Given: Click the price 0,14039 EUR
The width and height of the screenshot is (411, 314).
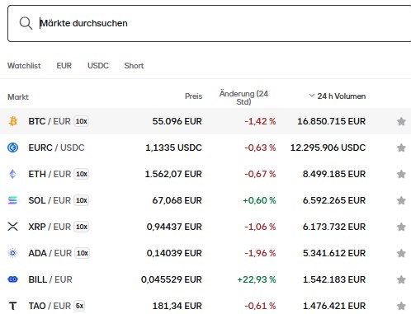Looking at the screenshot, I should coord(174,253).
